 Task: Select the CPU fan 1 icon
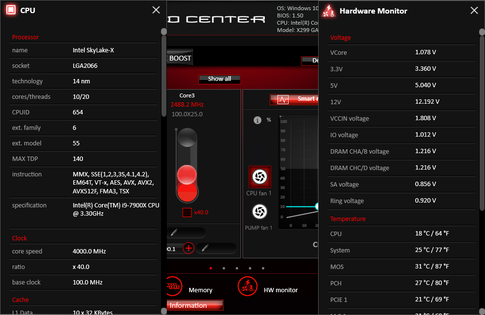(260, 177)
